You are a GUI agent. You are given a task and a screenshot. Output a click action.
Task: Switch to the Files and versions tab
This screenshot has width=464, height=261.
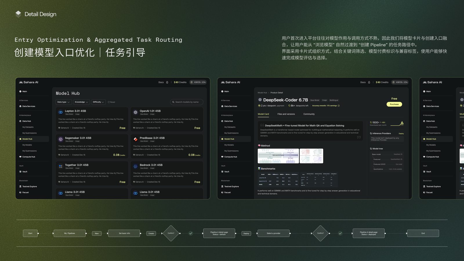tap(286, 114)
